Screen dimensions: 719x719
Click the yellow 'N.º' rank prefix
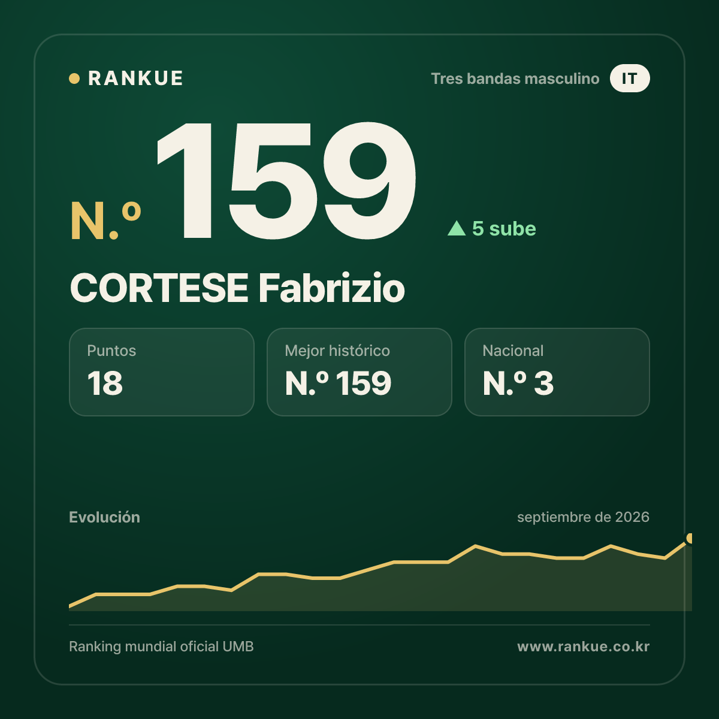point(105,220)
